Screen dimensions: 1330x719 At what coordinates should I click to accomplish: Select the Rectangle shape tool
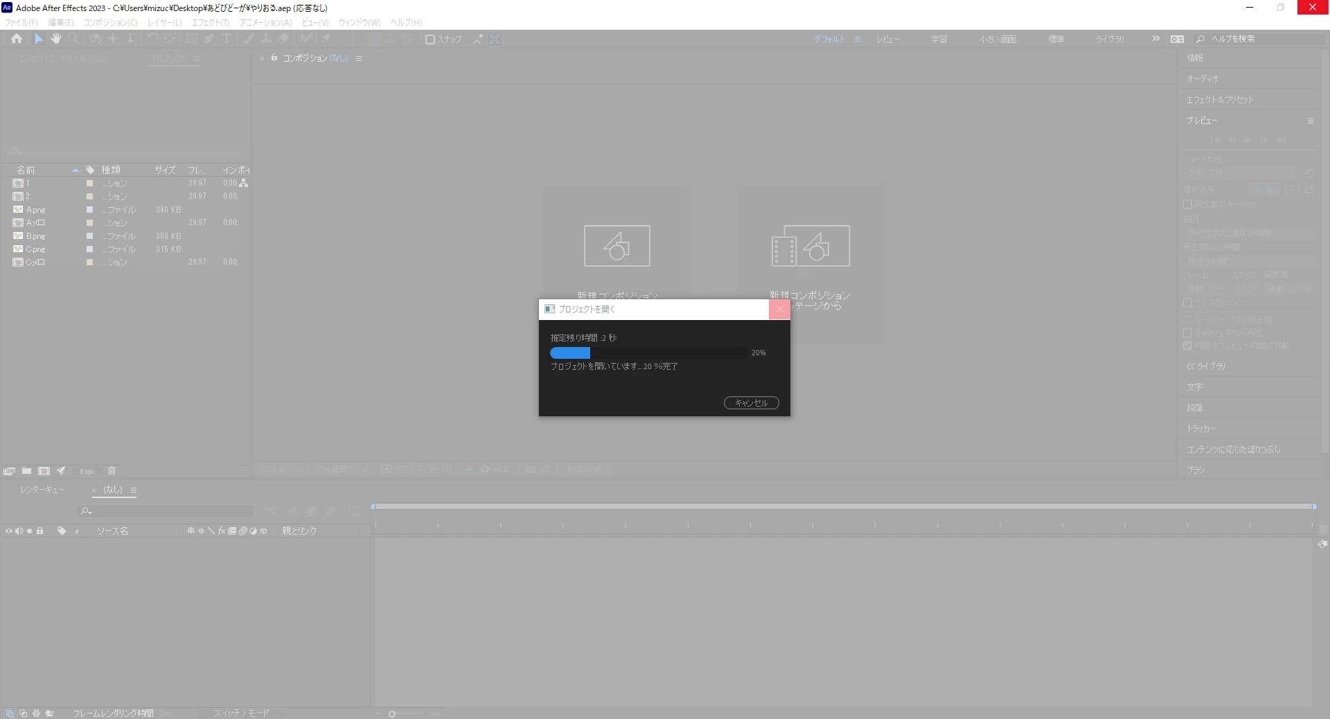point(192,39)
